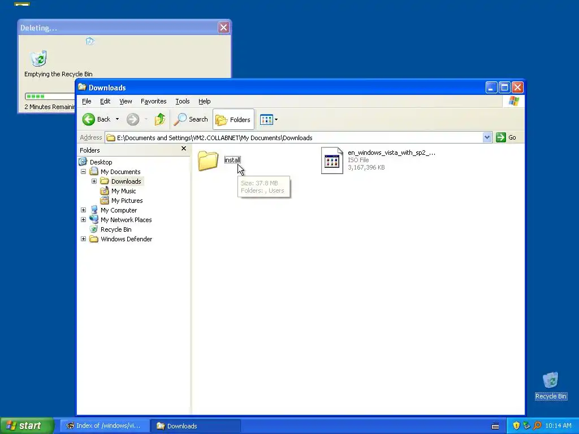
Task: Open the Help menu
Action: tap(204, 101)
